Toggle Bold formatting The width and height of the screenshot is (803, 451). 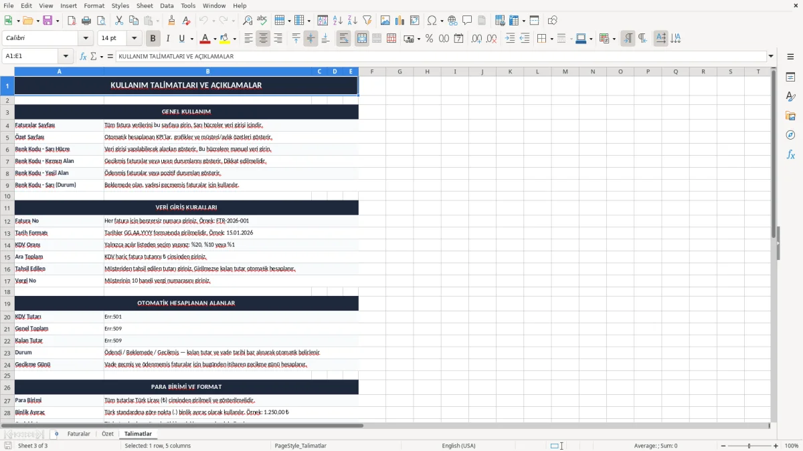point(153,39)
